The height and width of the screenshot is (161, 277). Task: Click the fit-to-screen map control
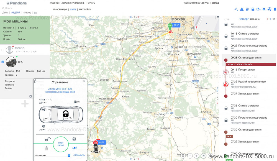(204, 156)
